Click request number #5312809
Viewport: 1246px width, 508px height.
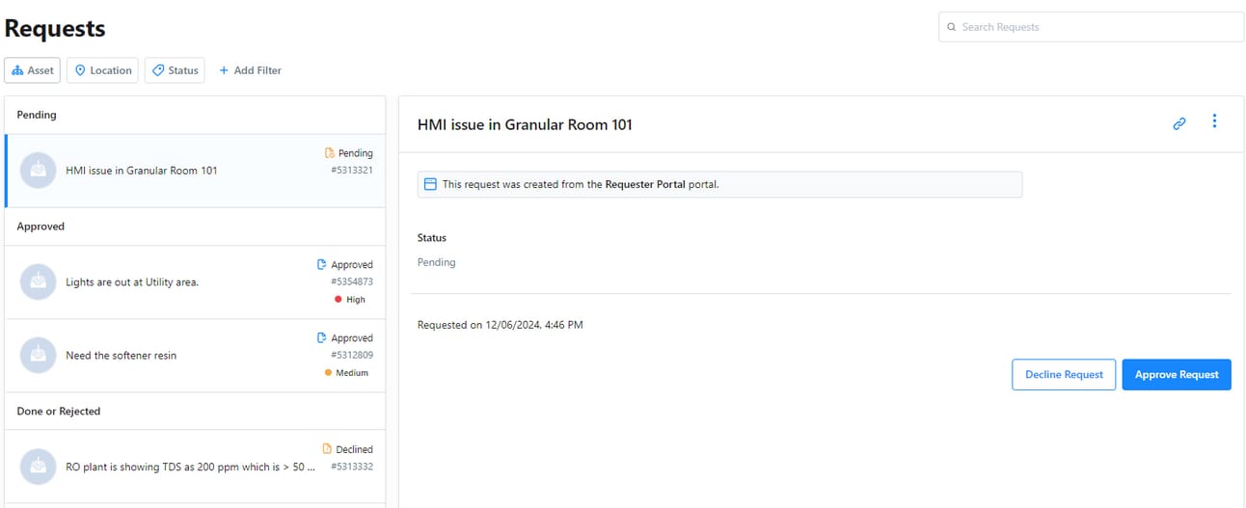(352, 356)
